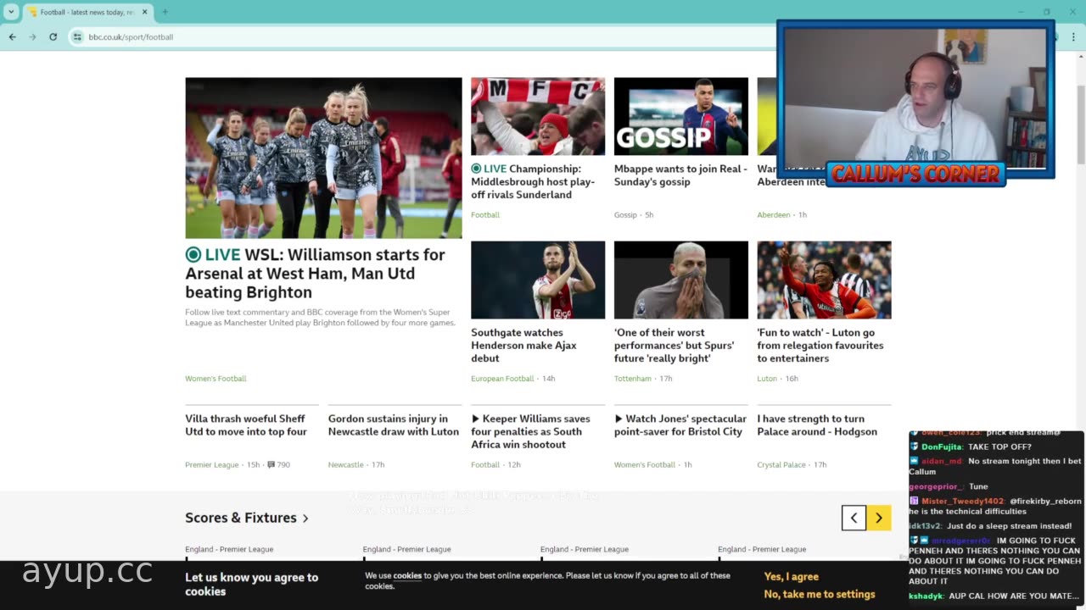Open the site information icon by the URL
The width and height of the screenshot is (1086, 610).
click(x=77, y=37)
